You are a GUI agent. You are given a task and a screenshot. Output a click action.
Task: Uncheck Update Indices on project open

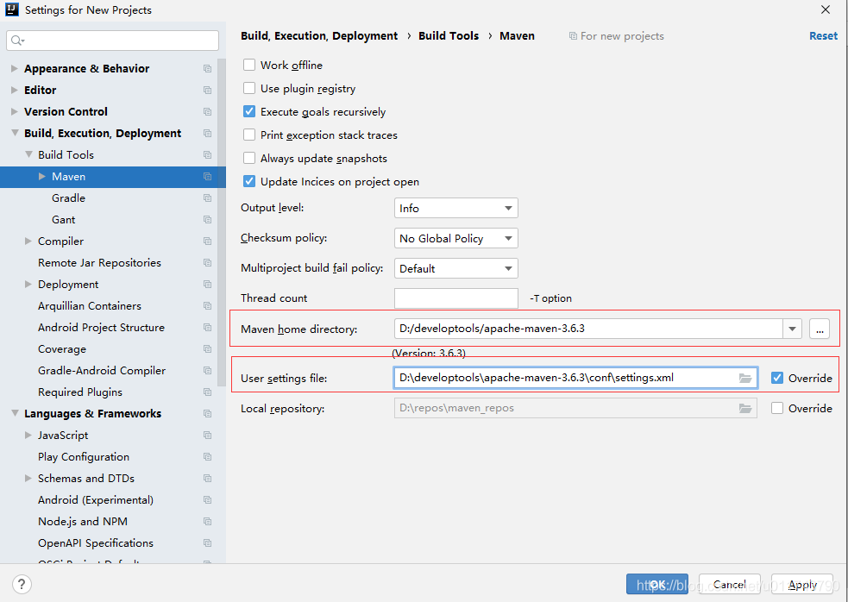pyautogui.click(x=249, y=181)
